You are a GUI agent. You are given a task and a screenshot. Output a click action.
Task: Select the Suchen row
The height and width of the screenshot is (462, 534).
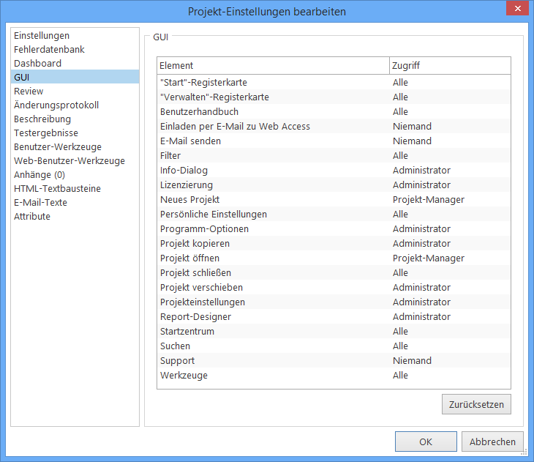[x=334, y=346]
